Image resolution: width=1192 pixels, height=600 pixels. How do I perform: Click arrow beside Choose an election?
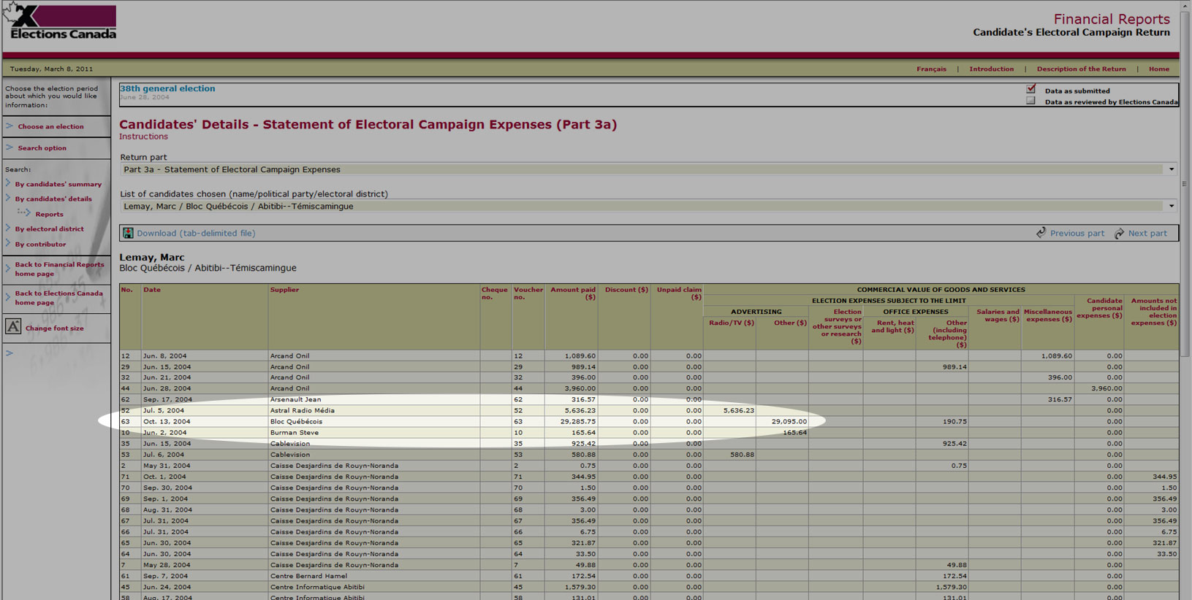[x=10, y=126]
